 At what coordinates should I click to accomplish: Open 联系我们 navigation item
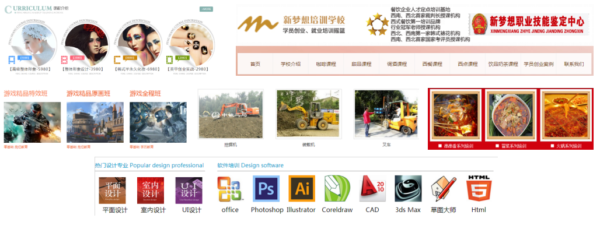click(x=574, y=64)
